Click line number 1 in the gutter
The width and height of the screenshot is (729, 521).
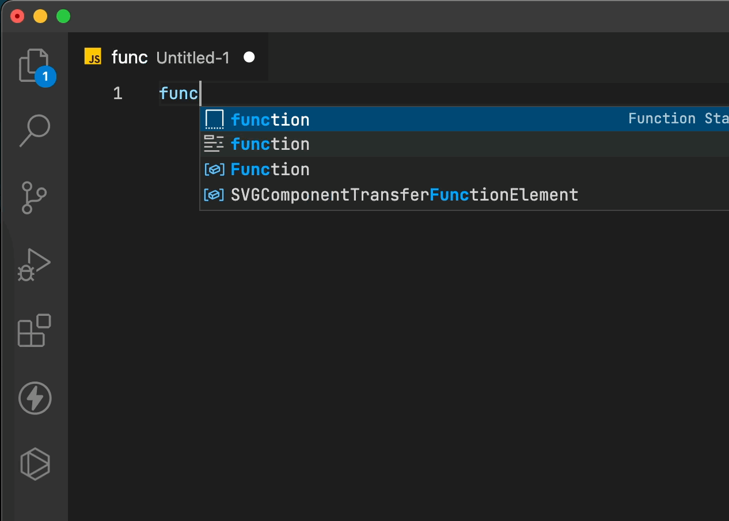117,93
